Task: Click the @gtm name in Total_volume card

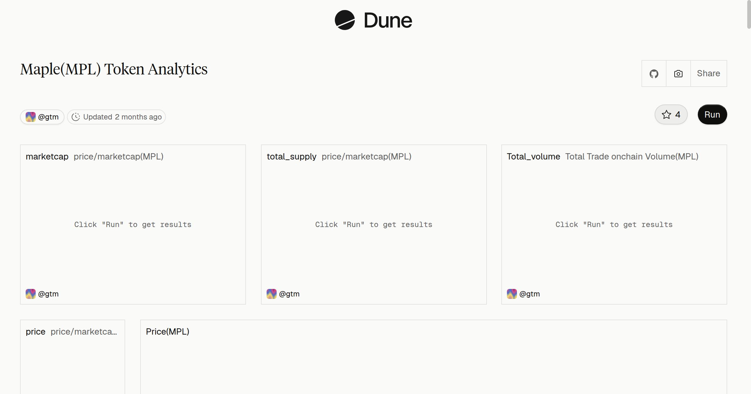Action: [529, 294]
